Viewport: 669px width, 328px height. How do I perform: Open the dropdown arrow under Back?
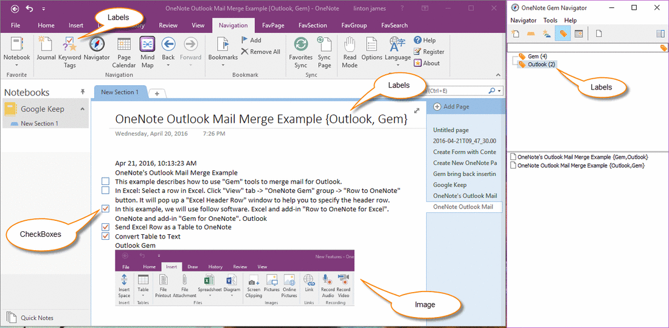[168, 65]
